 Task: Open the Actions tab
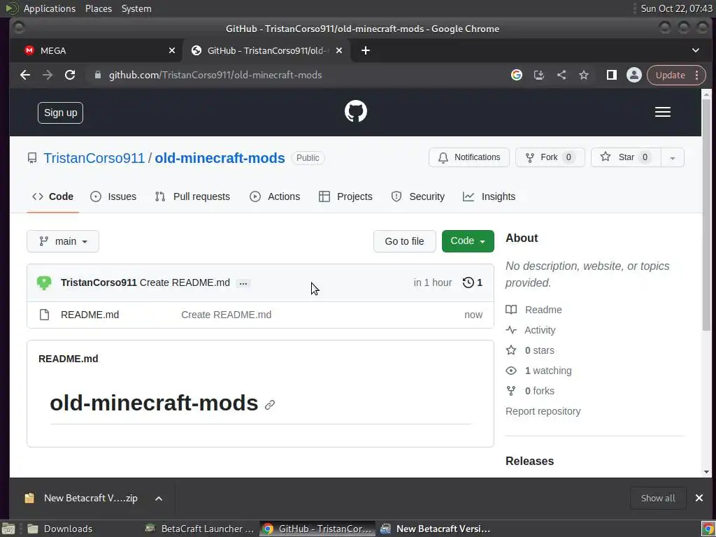[275, 196]
